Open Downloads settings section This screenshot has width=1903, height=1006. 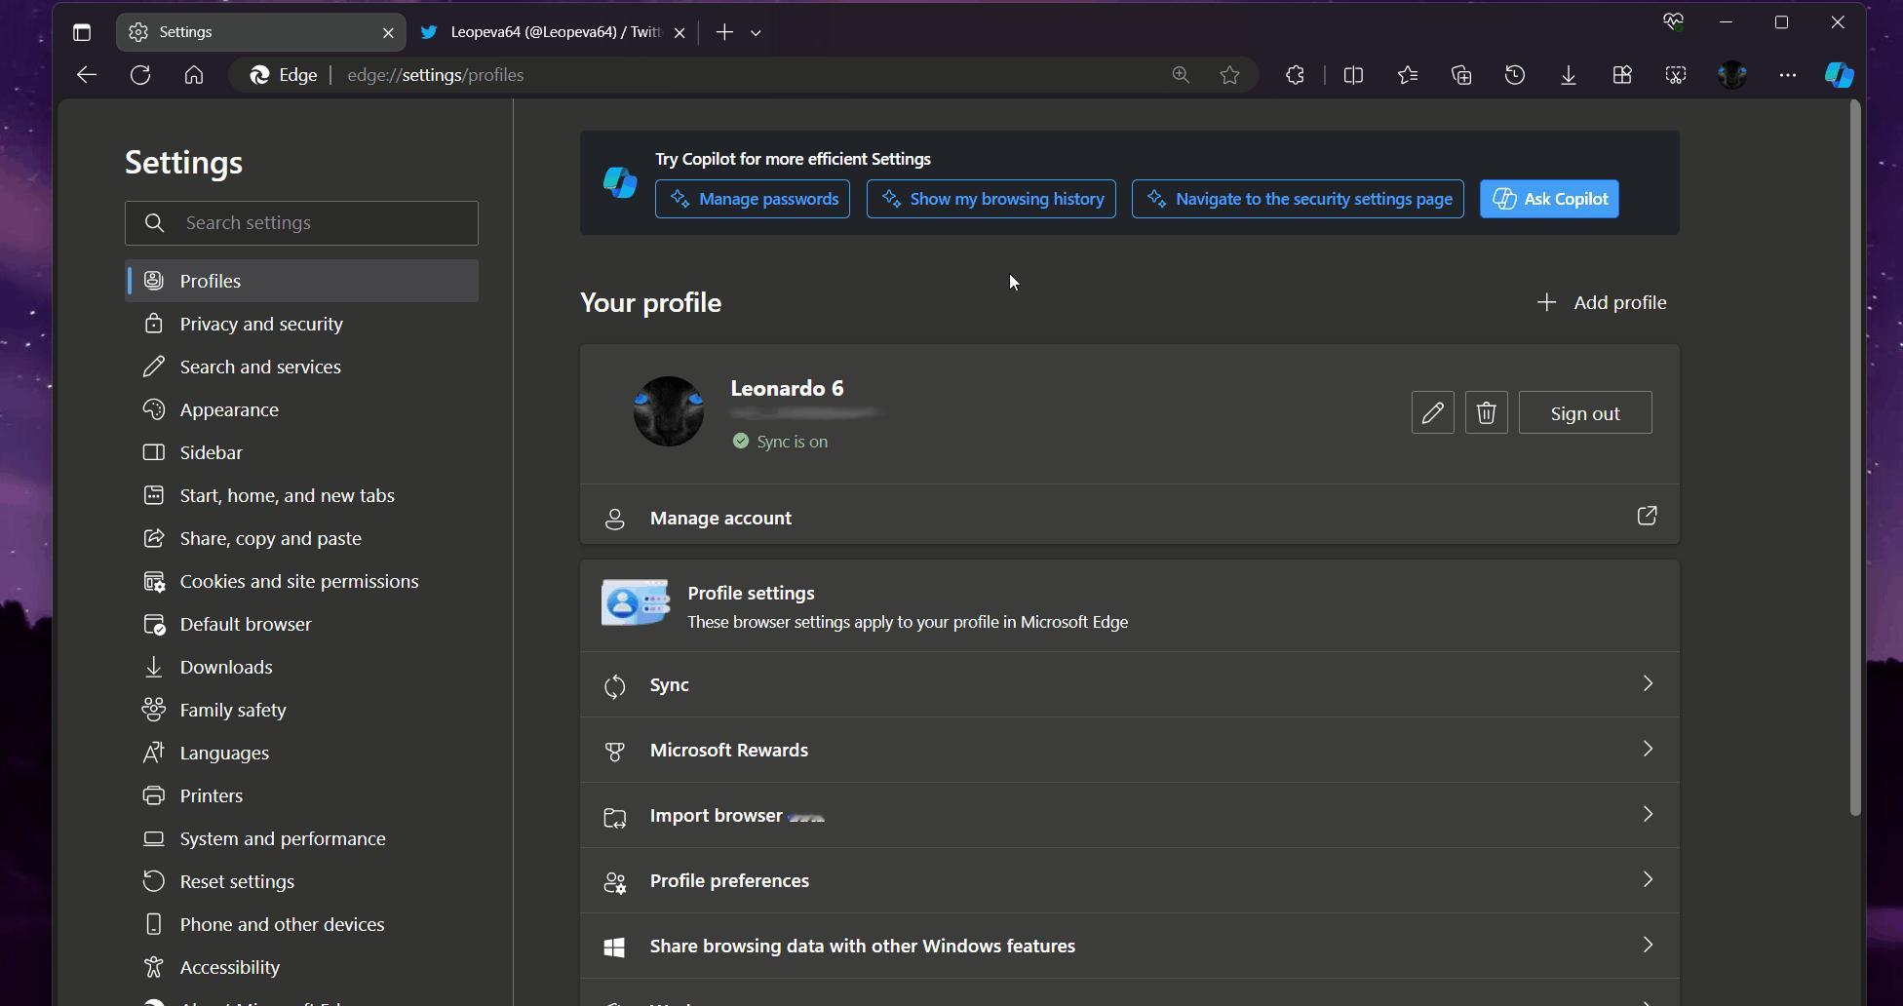point(301,667)
